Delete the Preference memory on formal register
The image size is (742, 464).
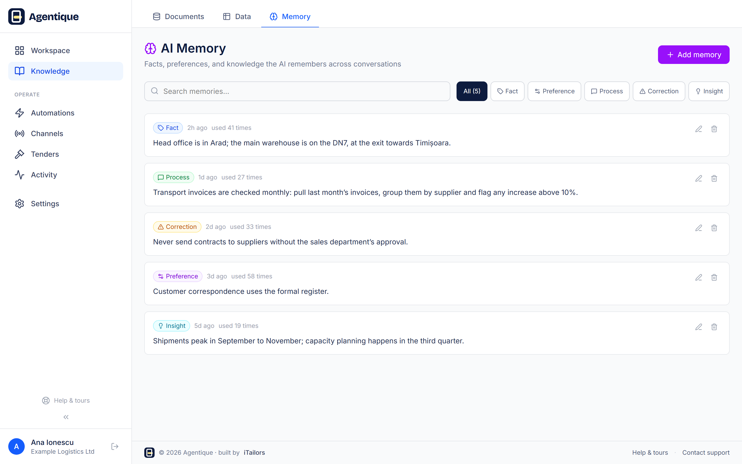click(714, 277)
